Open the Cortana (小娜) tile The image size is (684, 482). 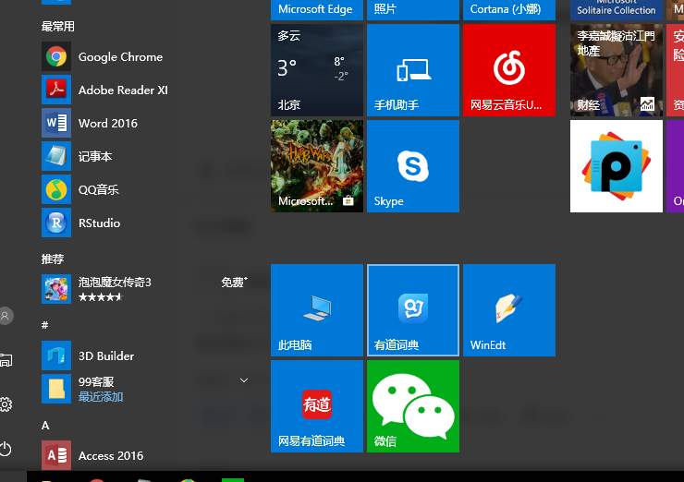pos(509,9)
